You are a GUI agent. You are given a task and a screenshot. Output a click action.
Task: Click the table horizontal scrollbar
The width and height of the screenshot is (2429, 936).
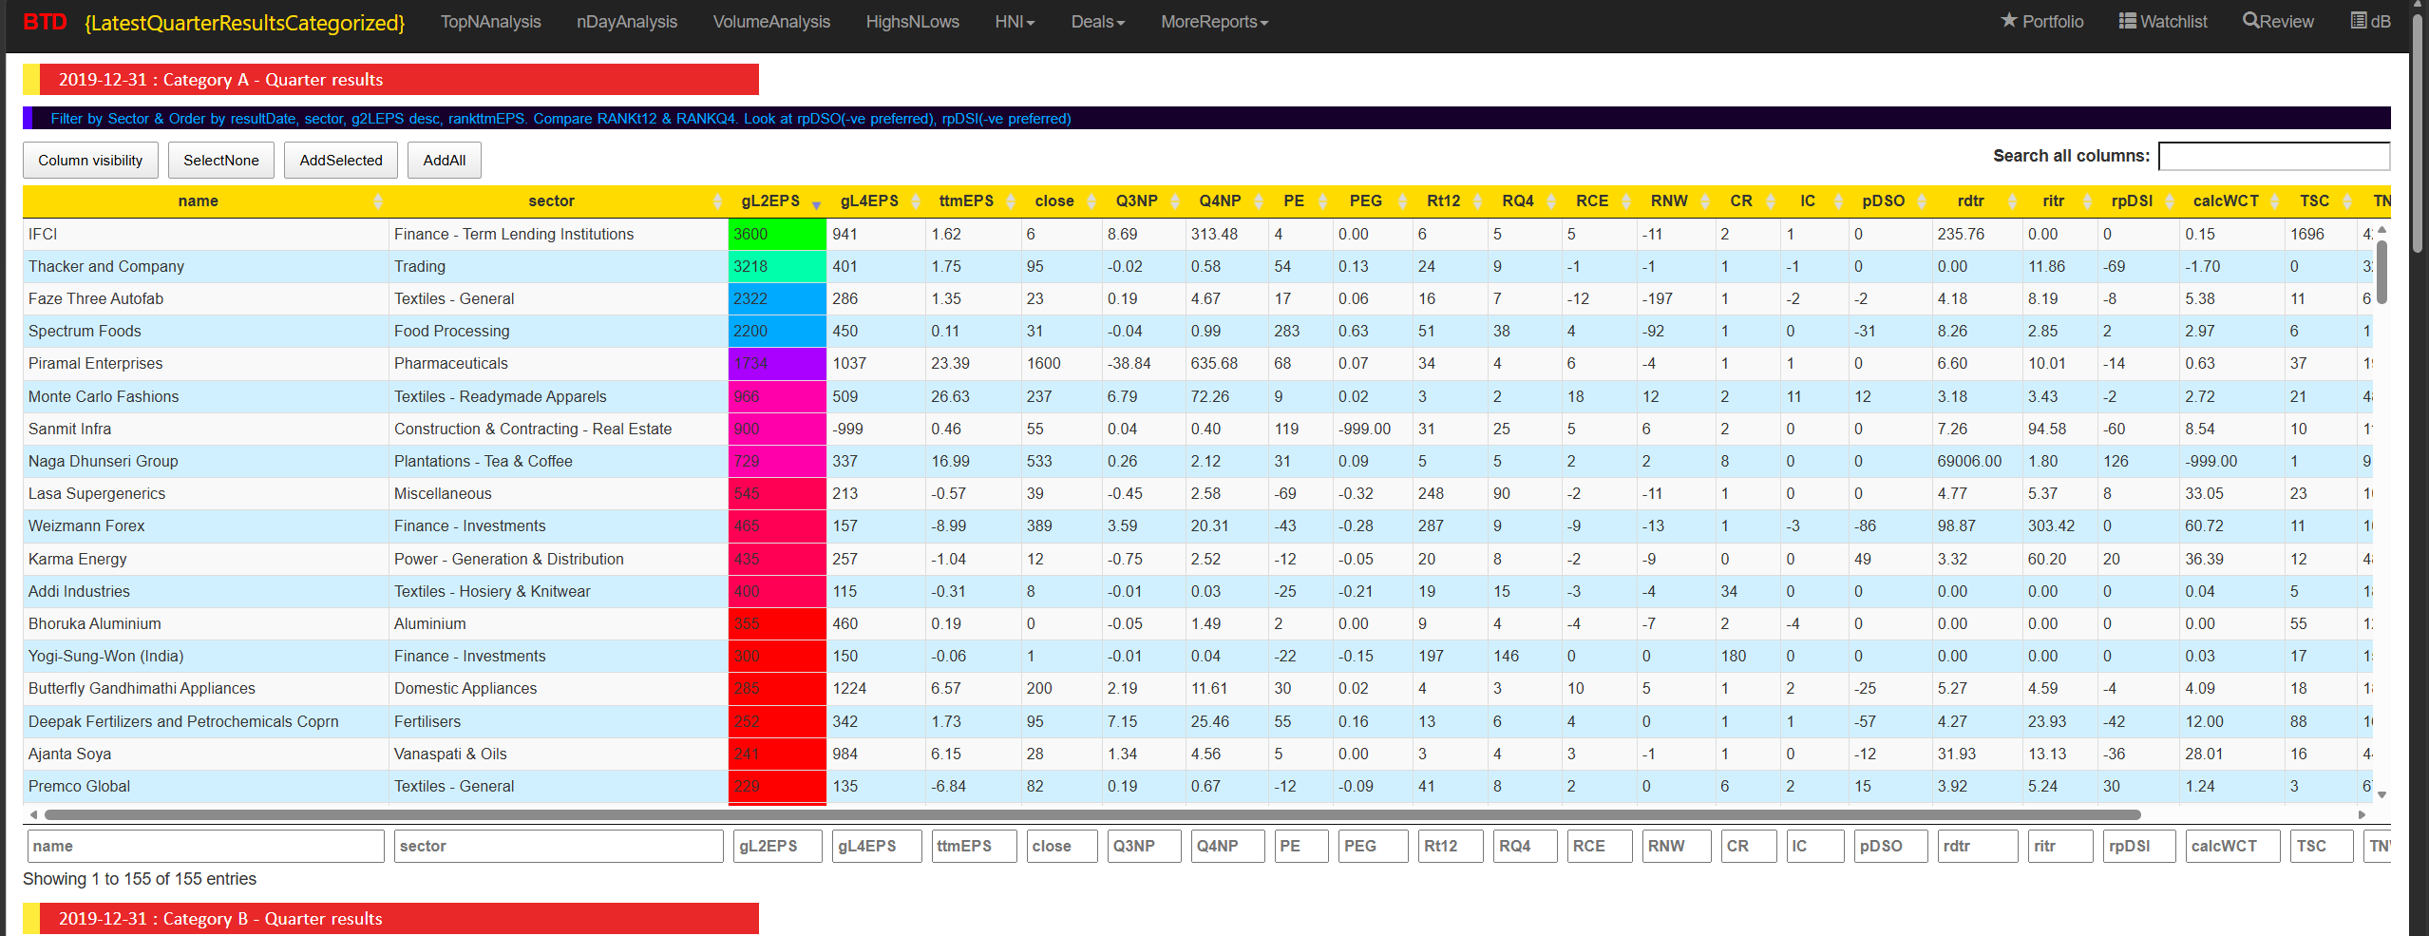pos(1092,814)
